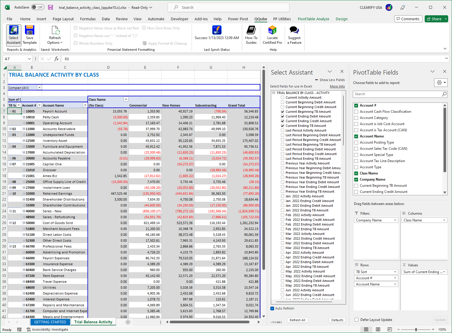The width and height of the screenshot is (452, 333).
Task: Enable Defer Layout Update checkbox
Action: [x=356, y=320]
